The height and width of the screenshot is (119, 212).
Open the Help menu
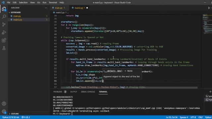[x=62, y=2]
